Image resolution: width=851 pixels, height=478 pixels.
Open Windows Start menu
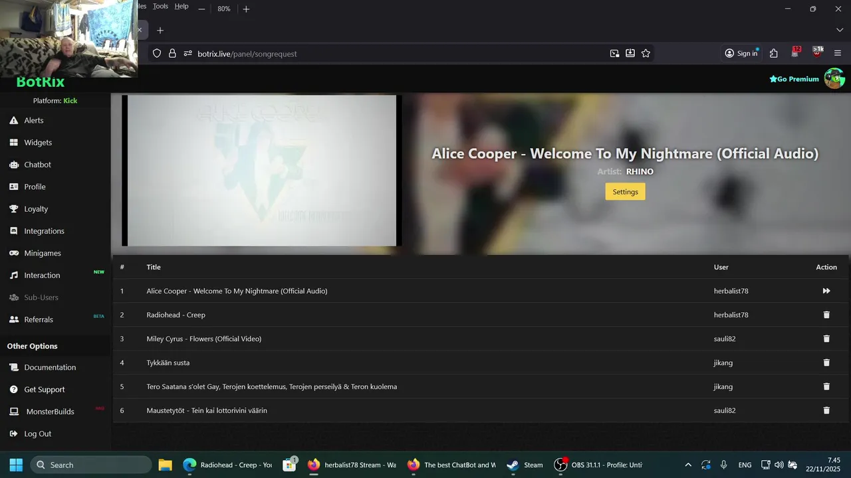coord(16,465)
